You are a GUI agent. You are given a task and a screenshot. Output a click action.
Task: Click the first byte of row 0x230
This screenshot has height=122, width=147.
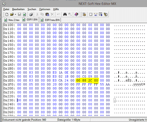(19, 100)
